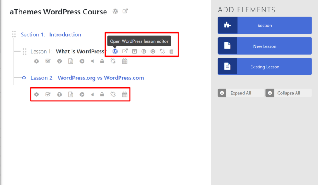Click Lesson 2 quiz question-mark icon

point(59,94)
